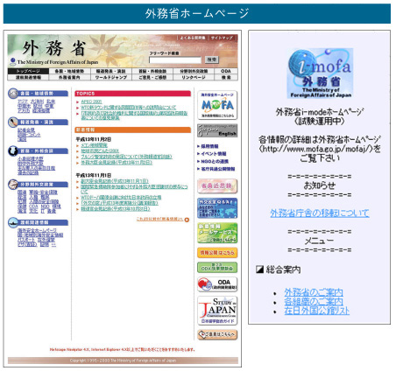Open the イベント情報 link

[214, 154]
